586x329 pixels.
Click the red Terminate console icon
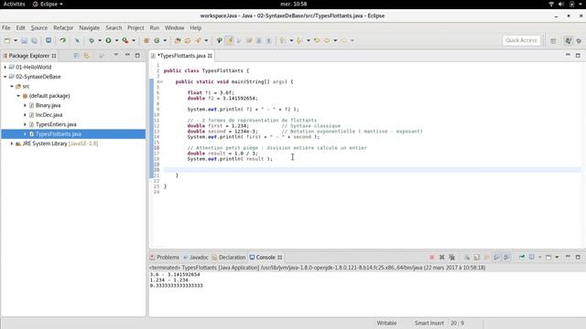431,258
